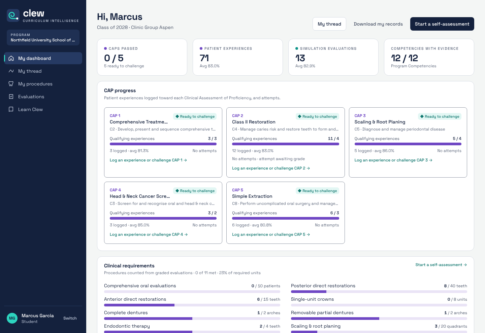Viewport: 485px width, 333px height.
Task: Click the My thread header button
Action: click(x=329, y=24)
